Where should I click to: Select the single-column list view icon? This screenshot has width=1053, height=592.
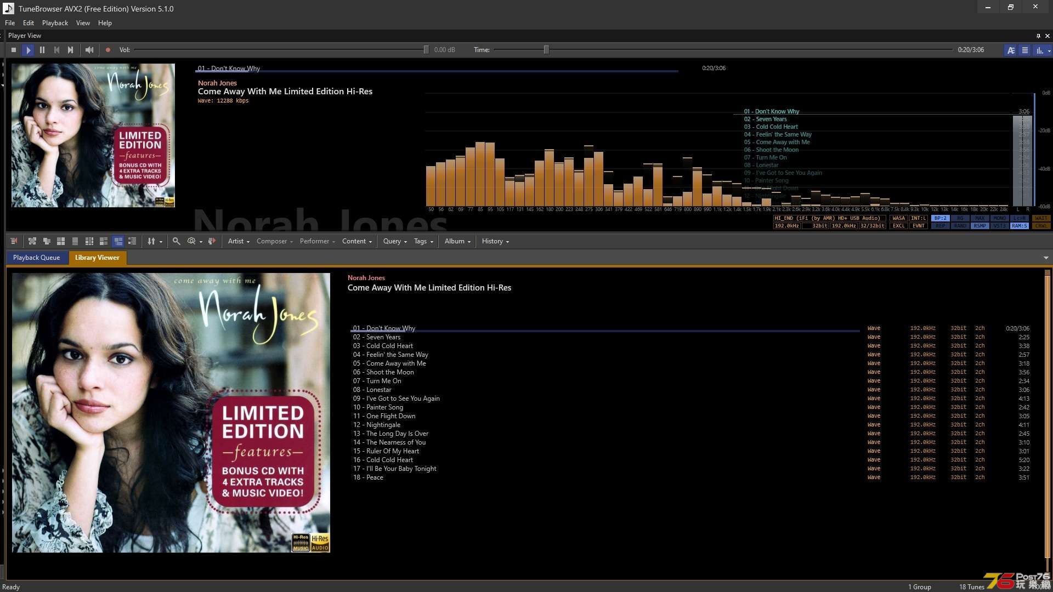[x=75, y=241]
